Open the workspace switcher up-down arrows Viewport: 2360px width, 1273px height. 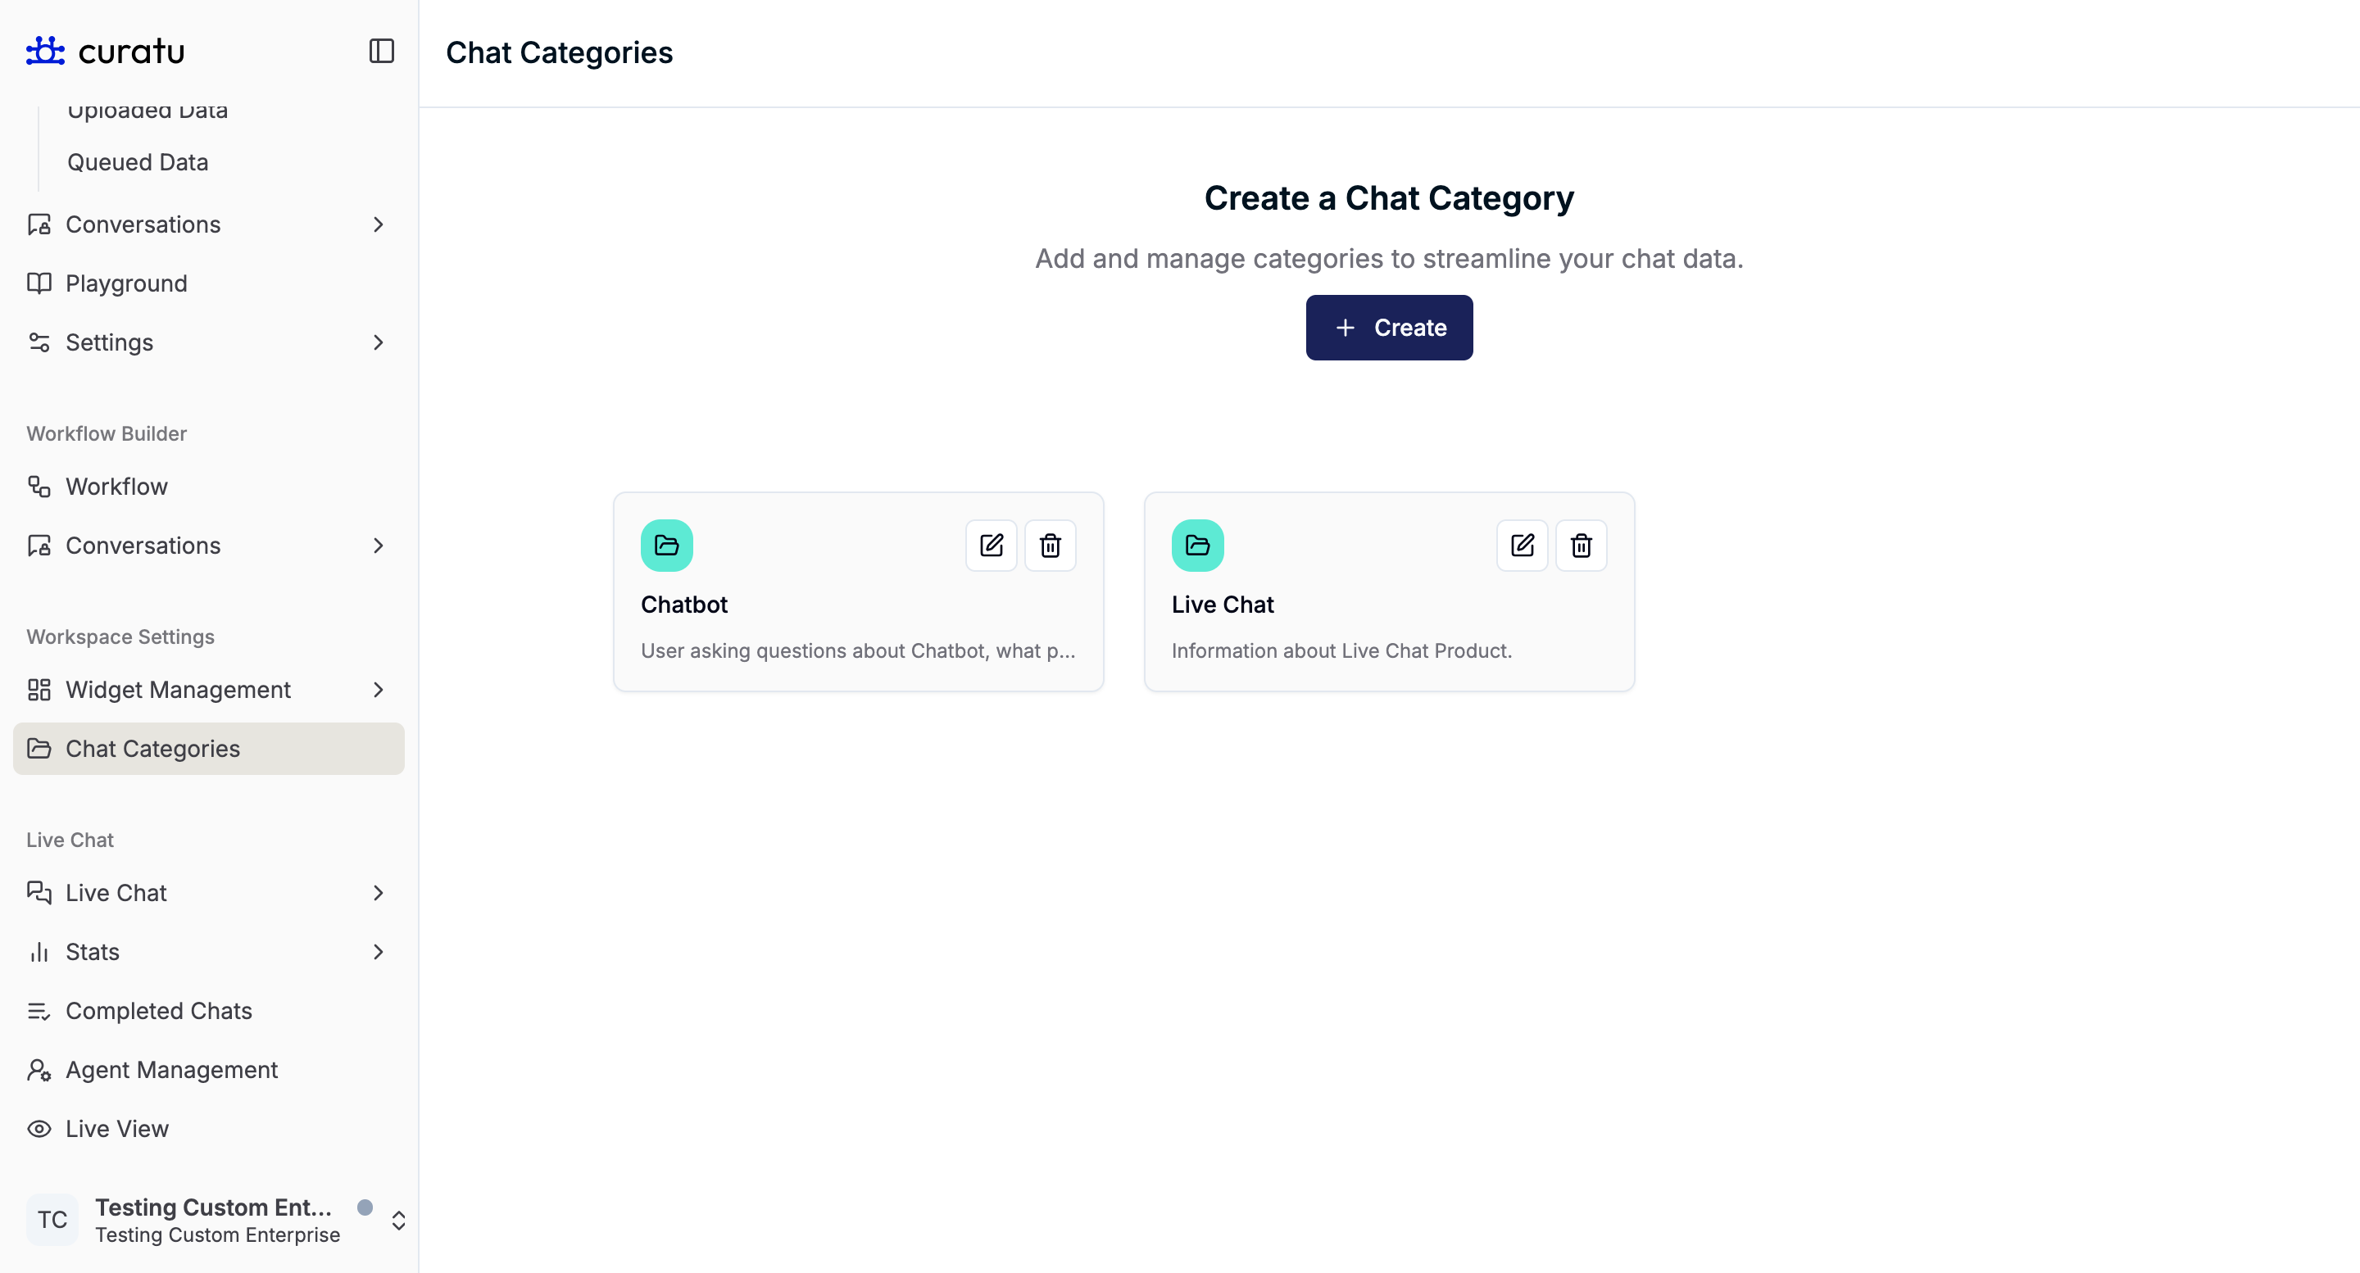tap(398, 1220)
